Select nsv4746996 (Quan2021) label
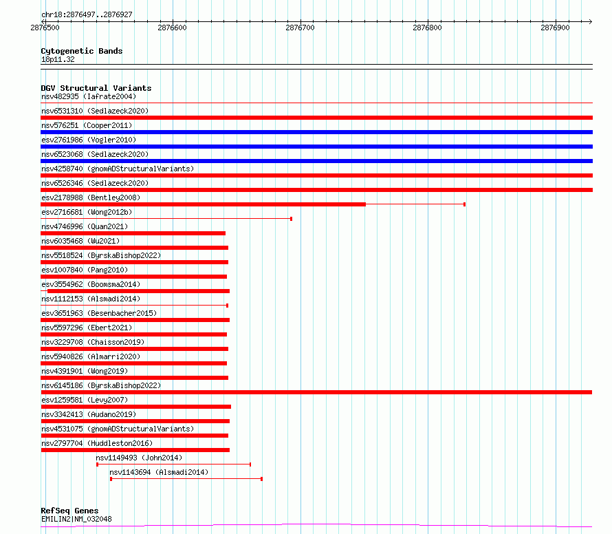 (x=85, y=226)
